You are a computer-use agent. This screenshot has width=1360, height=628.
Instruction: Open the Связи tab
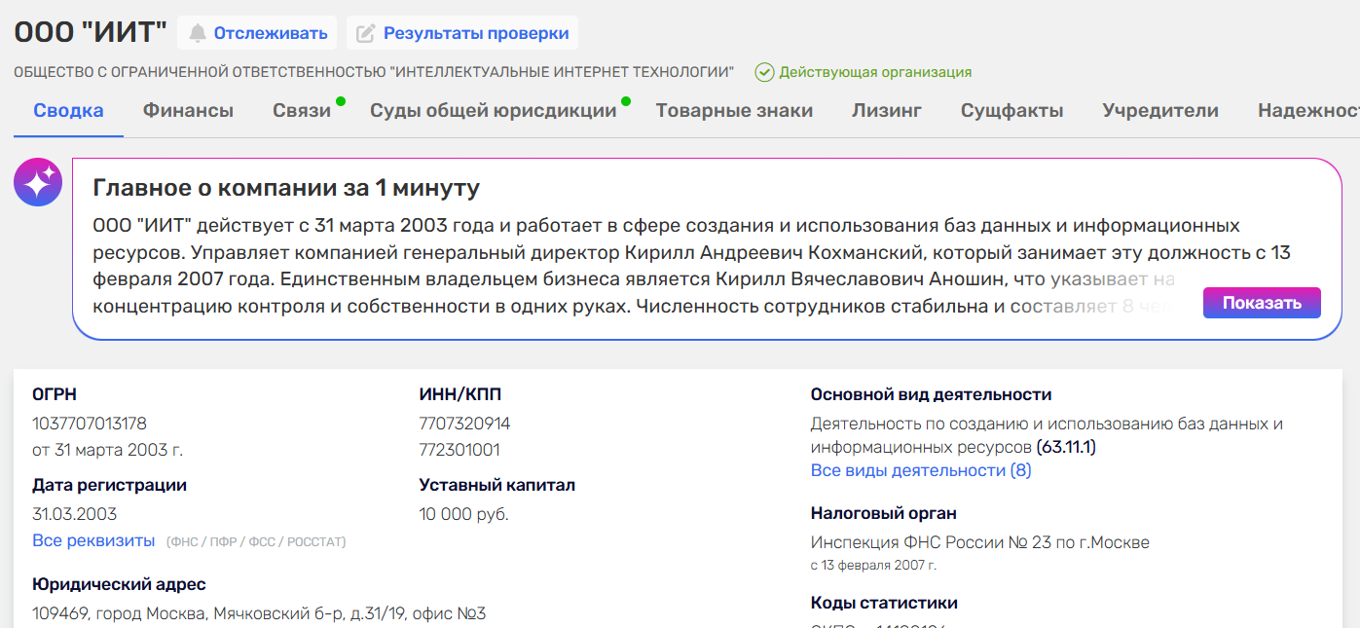pos(302,110)
